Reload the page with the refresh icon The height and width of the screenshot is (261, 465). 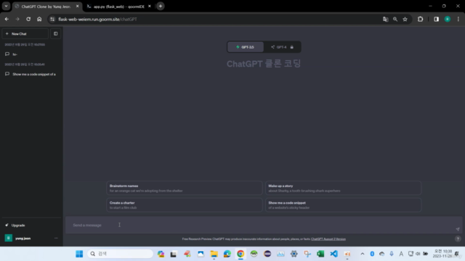pos(28,20)
